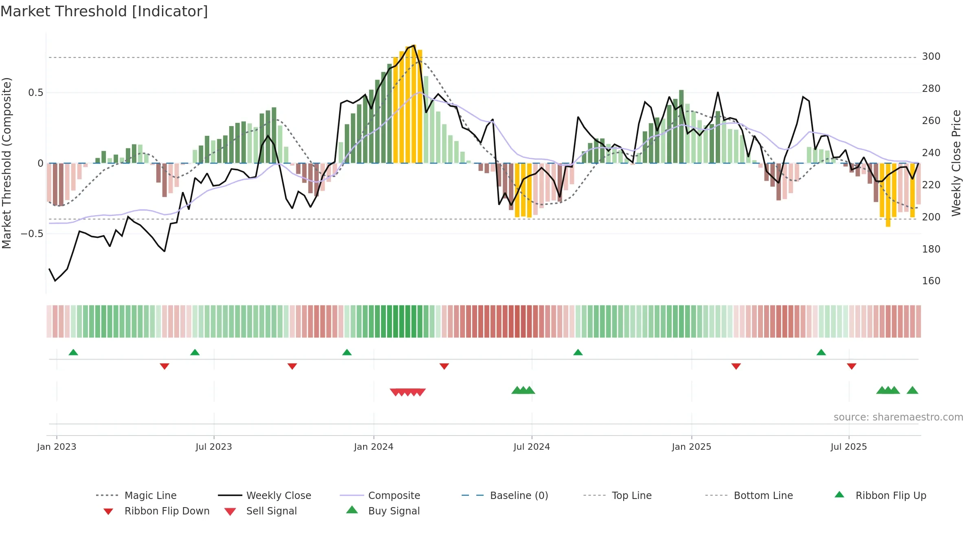Click the Ribbon Flip Down marker near Jul 2025
The width and height of the screenshot is (977, 549).
point(852,366)
